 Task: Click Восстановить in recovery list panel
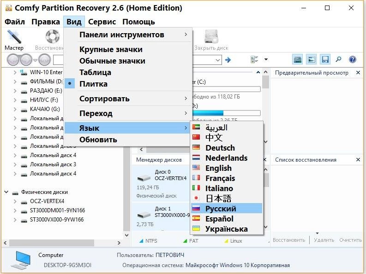pyautogui.click(x=289, y=240)
